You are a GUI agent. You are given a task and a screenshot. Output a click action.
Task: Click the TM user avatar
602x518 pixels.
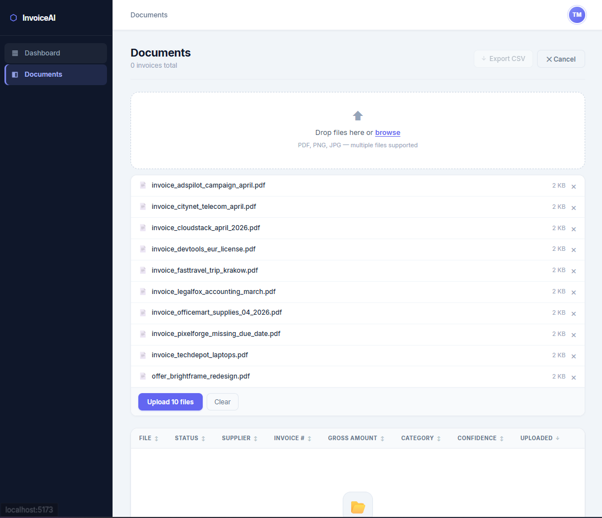(577, 15)
